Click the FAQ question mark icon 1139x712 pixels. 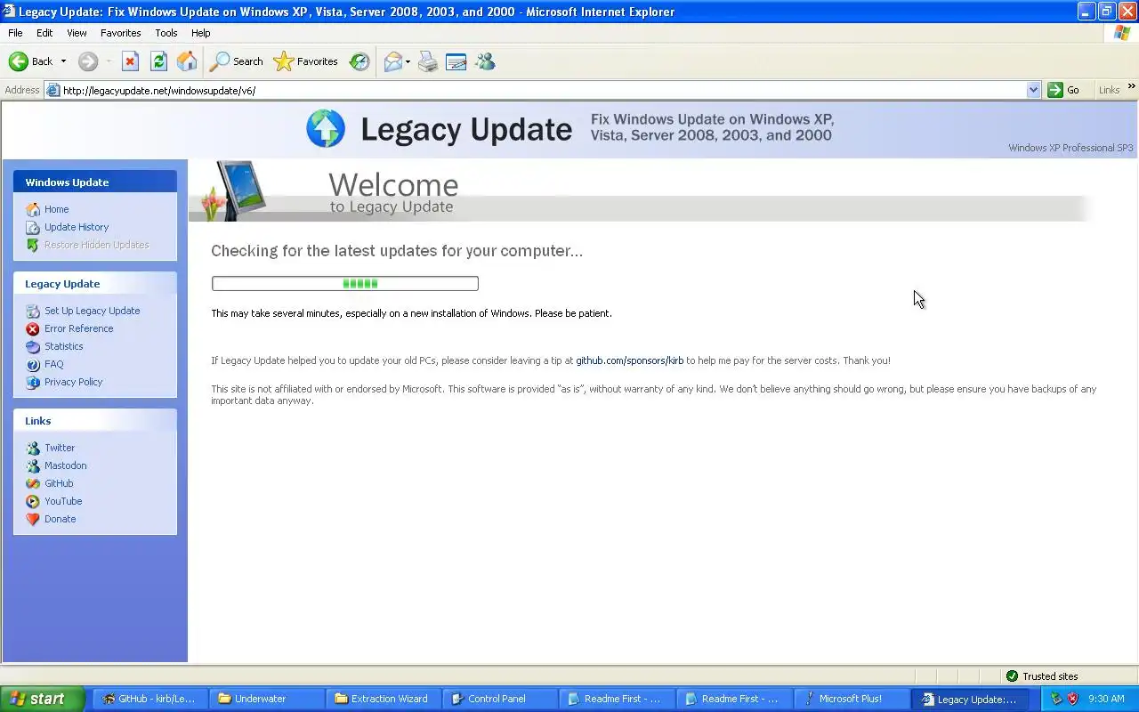[x=33, y=364]
